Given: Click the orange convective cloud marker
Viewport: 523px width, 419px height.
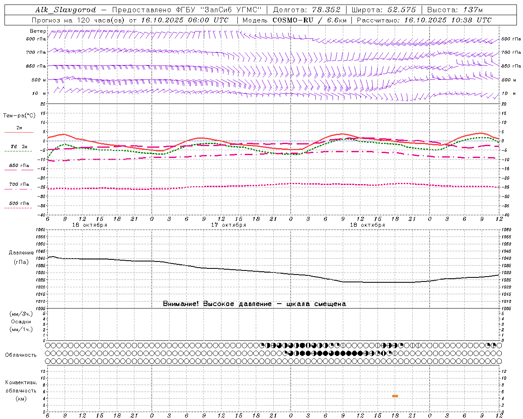Looking at the screenshot, I should pyautogui.click(x=395, y=396).
